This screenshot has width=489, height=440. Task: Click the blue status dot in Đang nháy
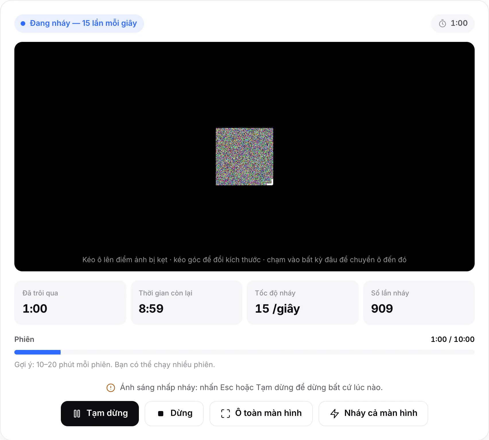point(23,24)
